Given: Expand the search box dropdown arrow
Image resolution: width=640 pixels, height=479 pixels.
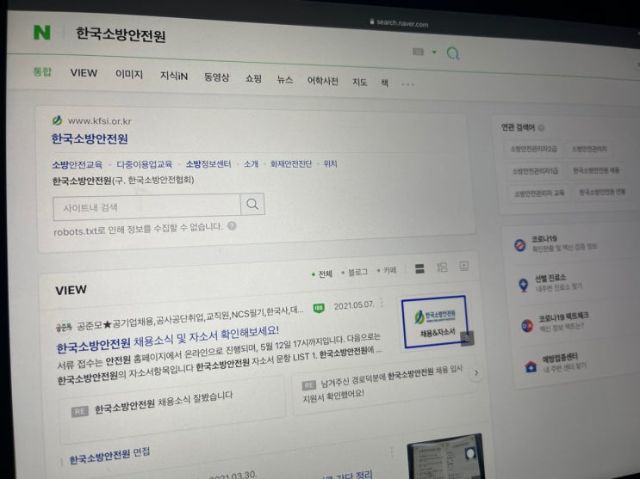Looking at the screenshot, I should click(434, 52).
